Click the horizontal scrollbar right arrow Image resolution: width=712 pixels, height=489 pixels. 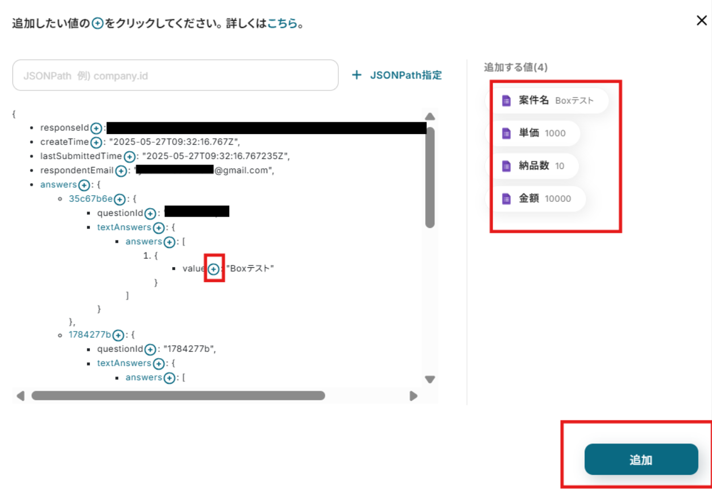413,396
